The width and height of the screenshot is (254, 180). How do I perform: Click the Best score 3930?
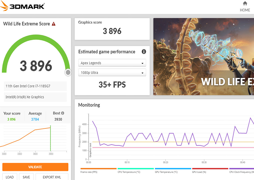58,119
